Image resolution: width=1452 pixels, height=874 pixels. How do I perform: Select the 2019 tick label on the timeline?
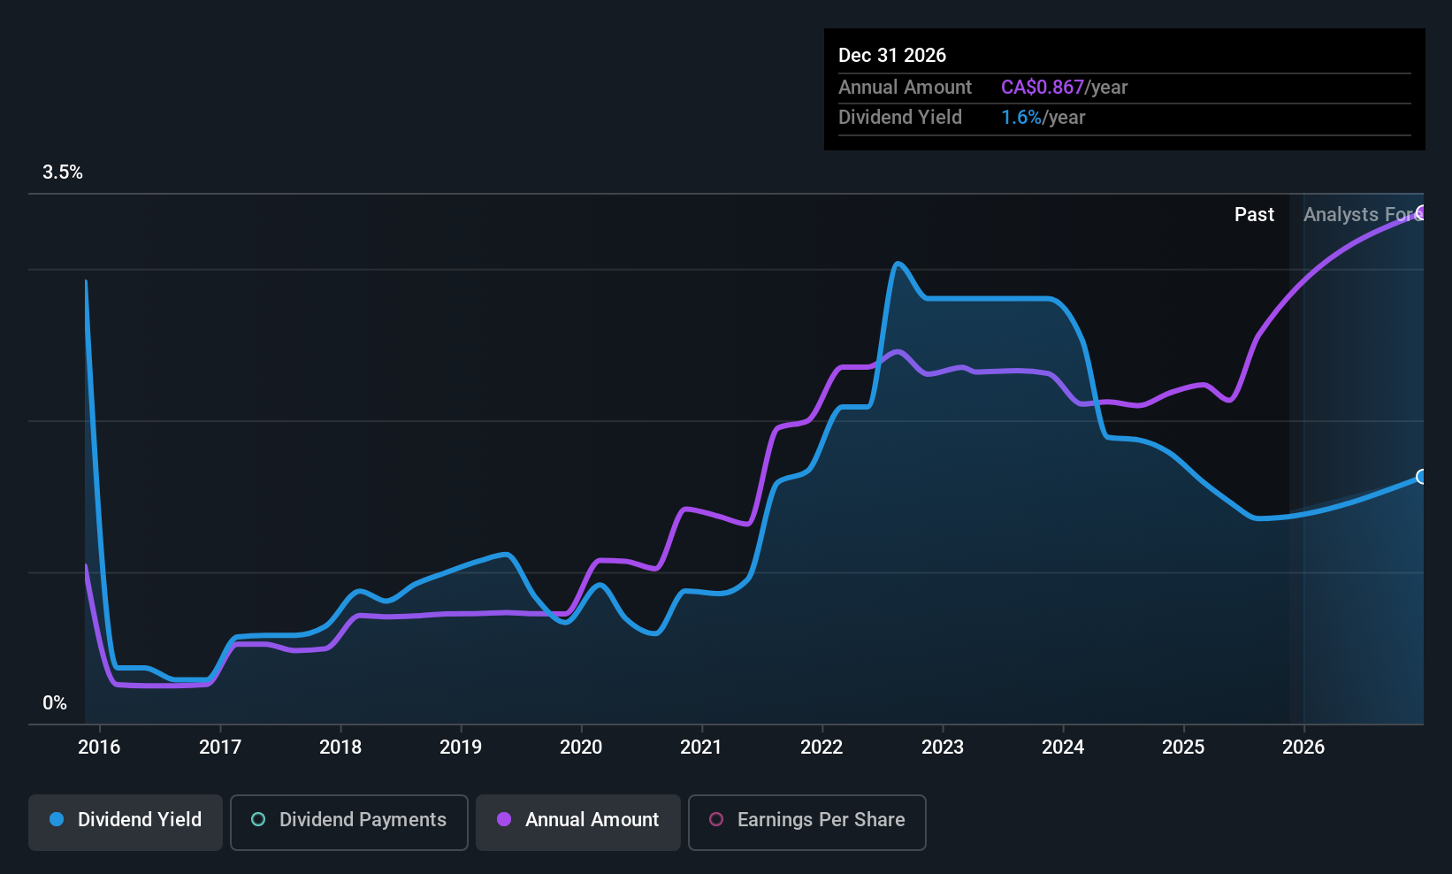(x=461, y=747)
